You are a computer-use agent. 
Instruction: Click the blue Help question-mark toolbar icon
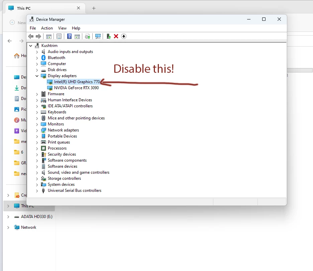(x=69, y=36)
